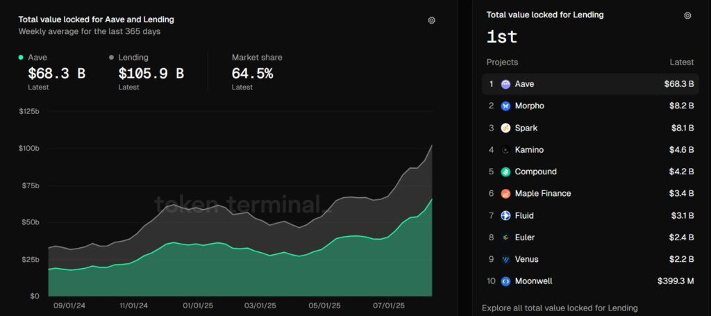The image size is (711, 316).
Task: Click the 01/01/25 x-axis date label
Action: coord(197,306)
